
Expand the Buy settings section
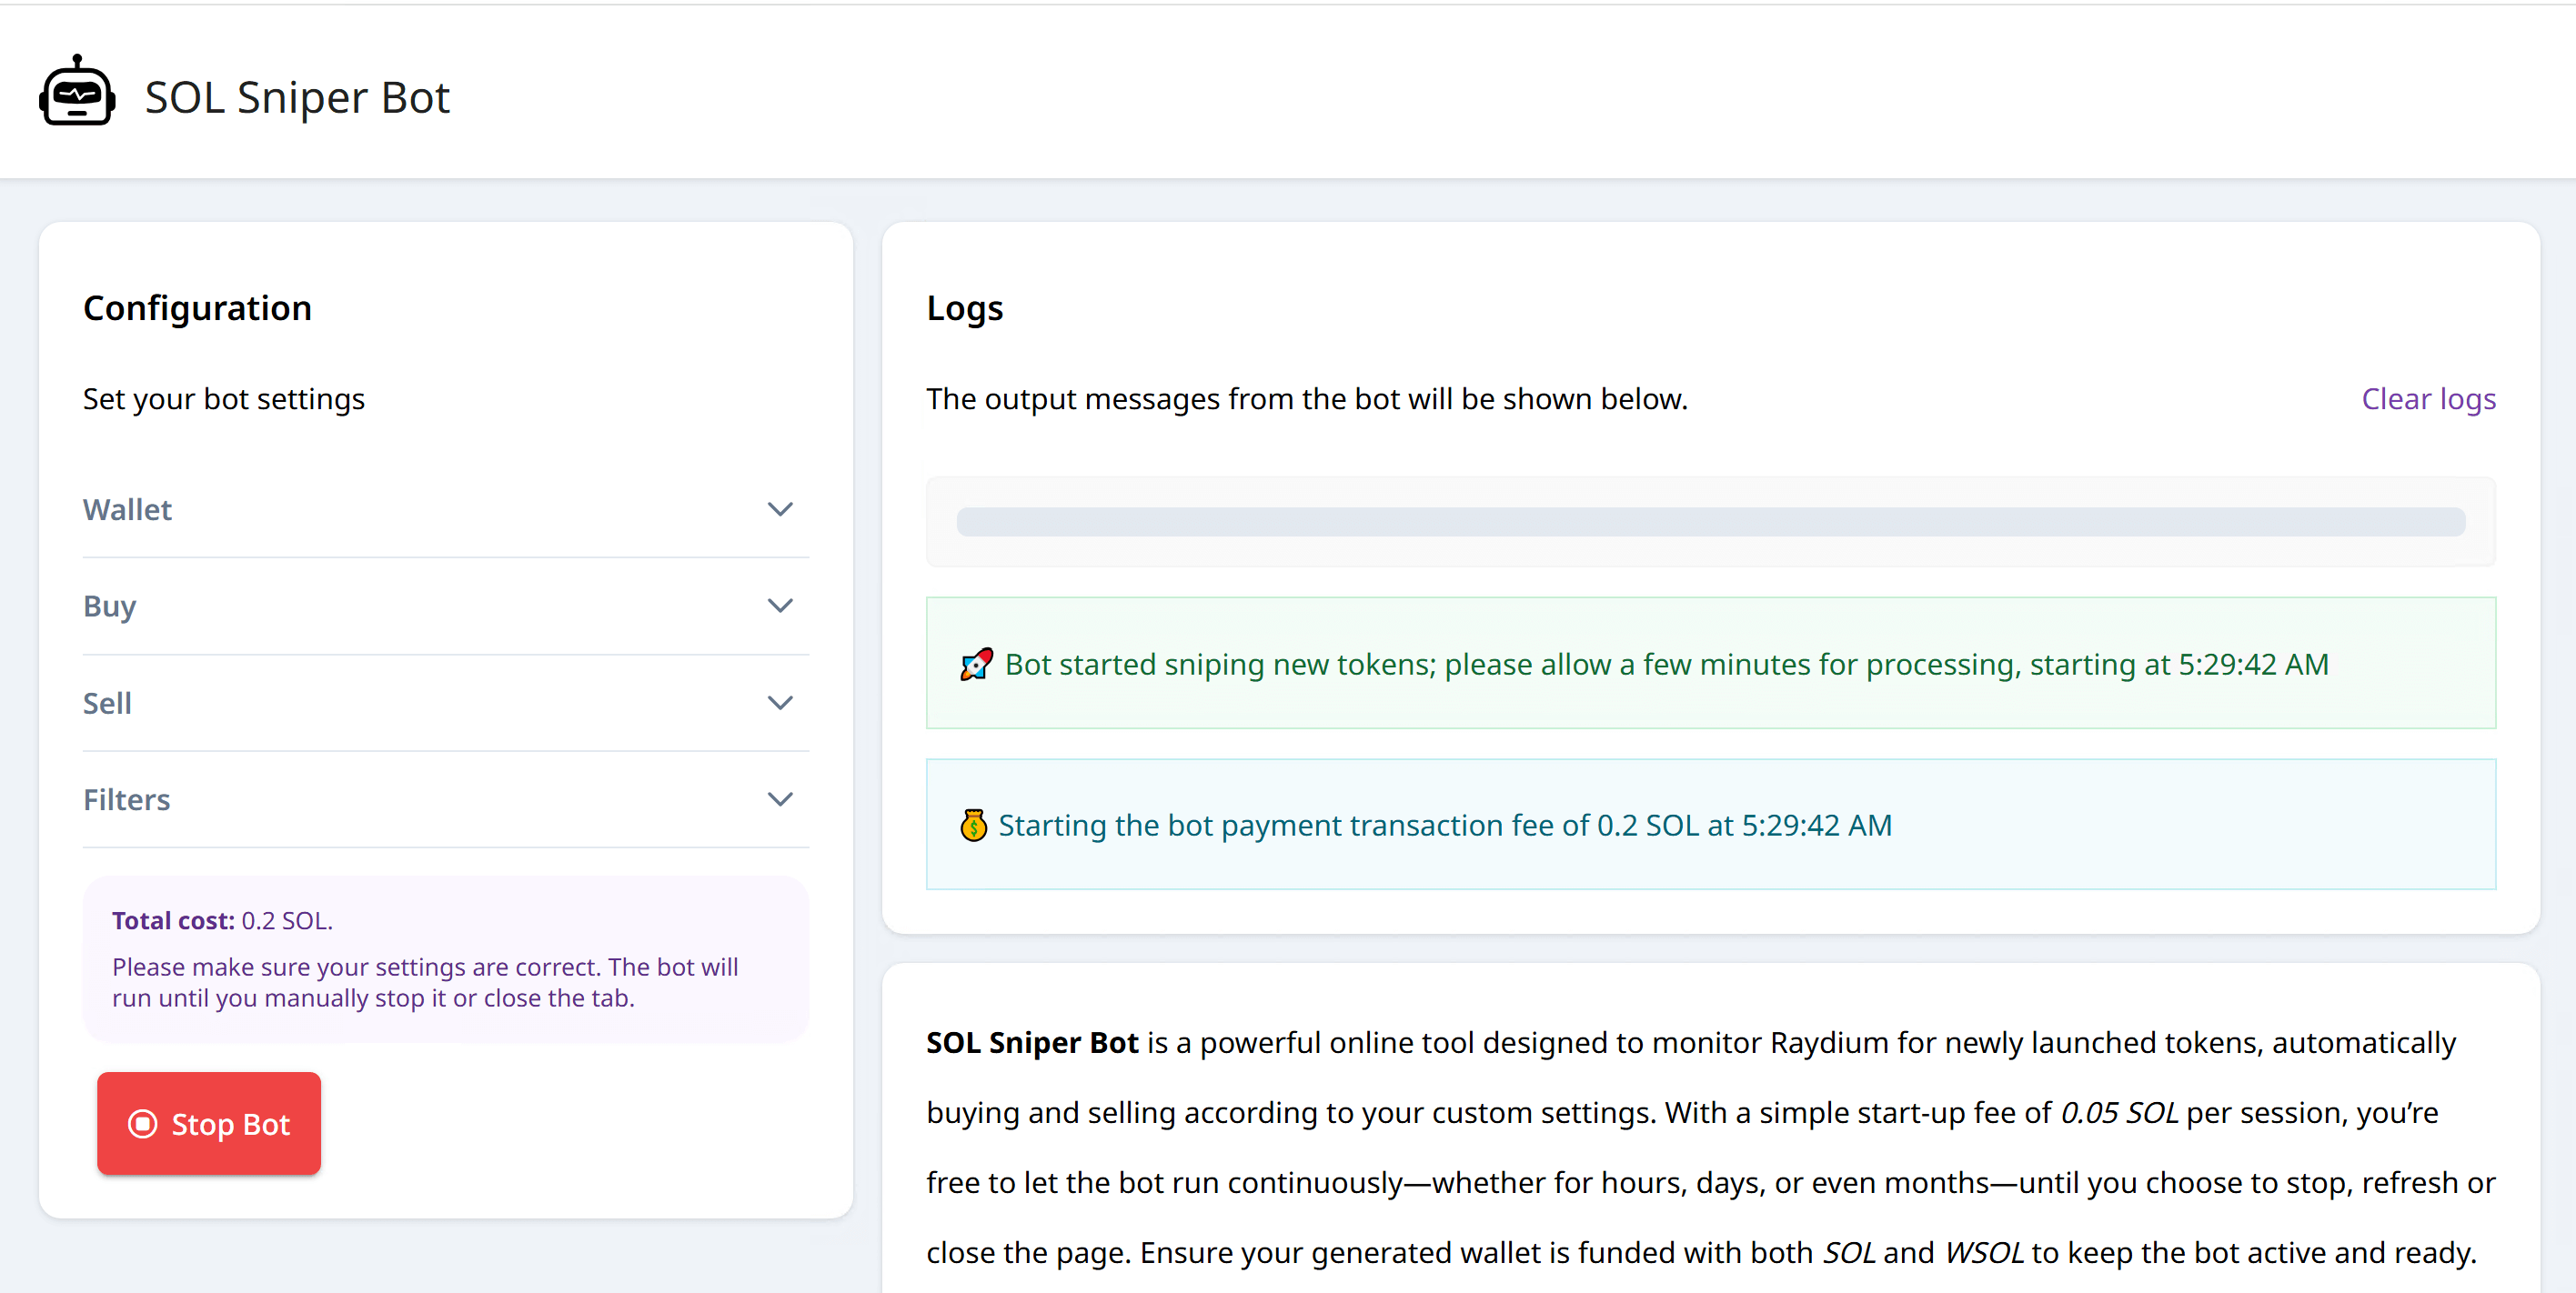pos(445,606)
